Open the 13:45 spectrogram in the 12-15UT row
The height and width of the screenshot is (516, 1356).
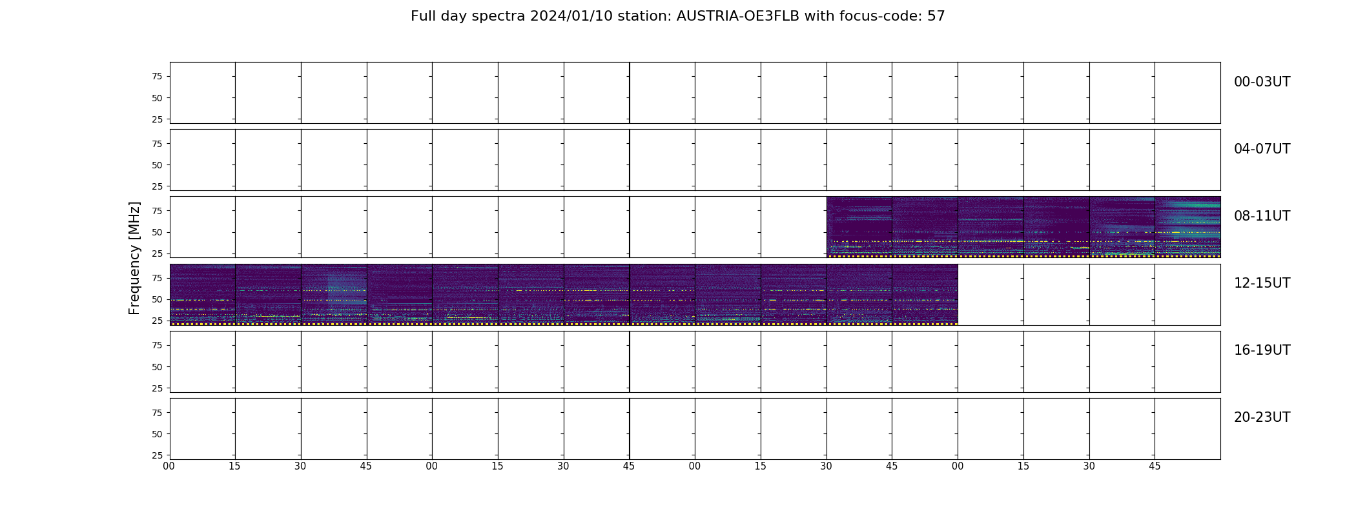tap(663, 294)
